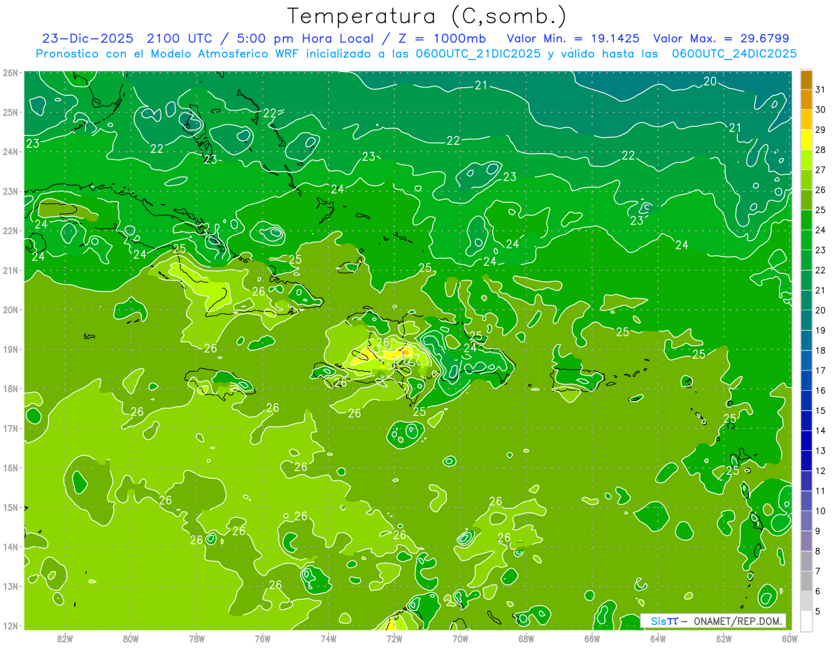
Task: Click the latitude axis label "23N"
Action: click(10, 191)
